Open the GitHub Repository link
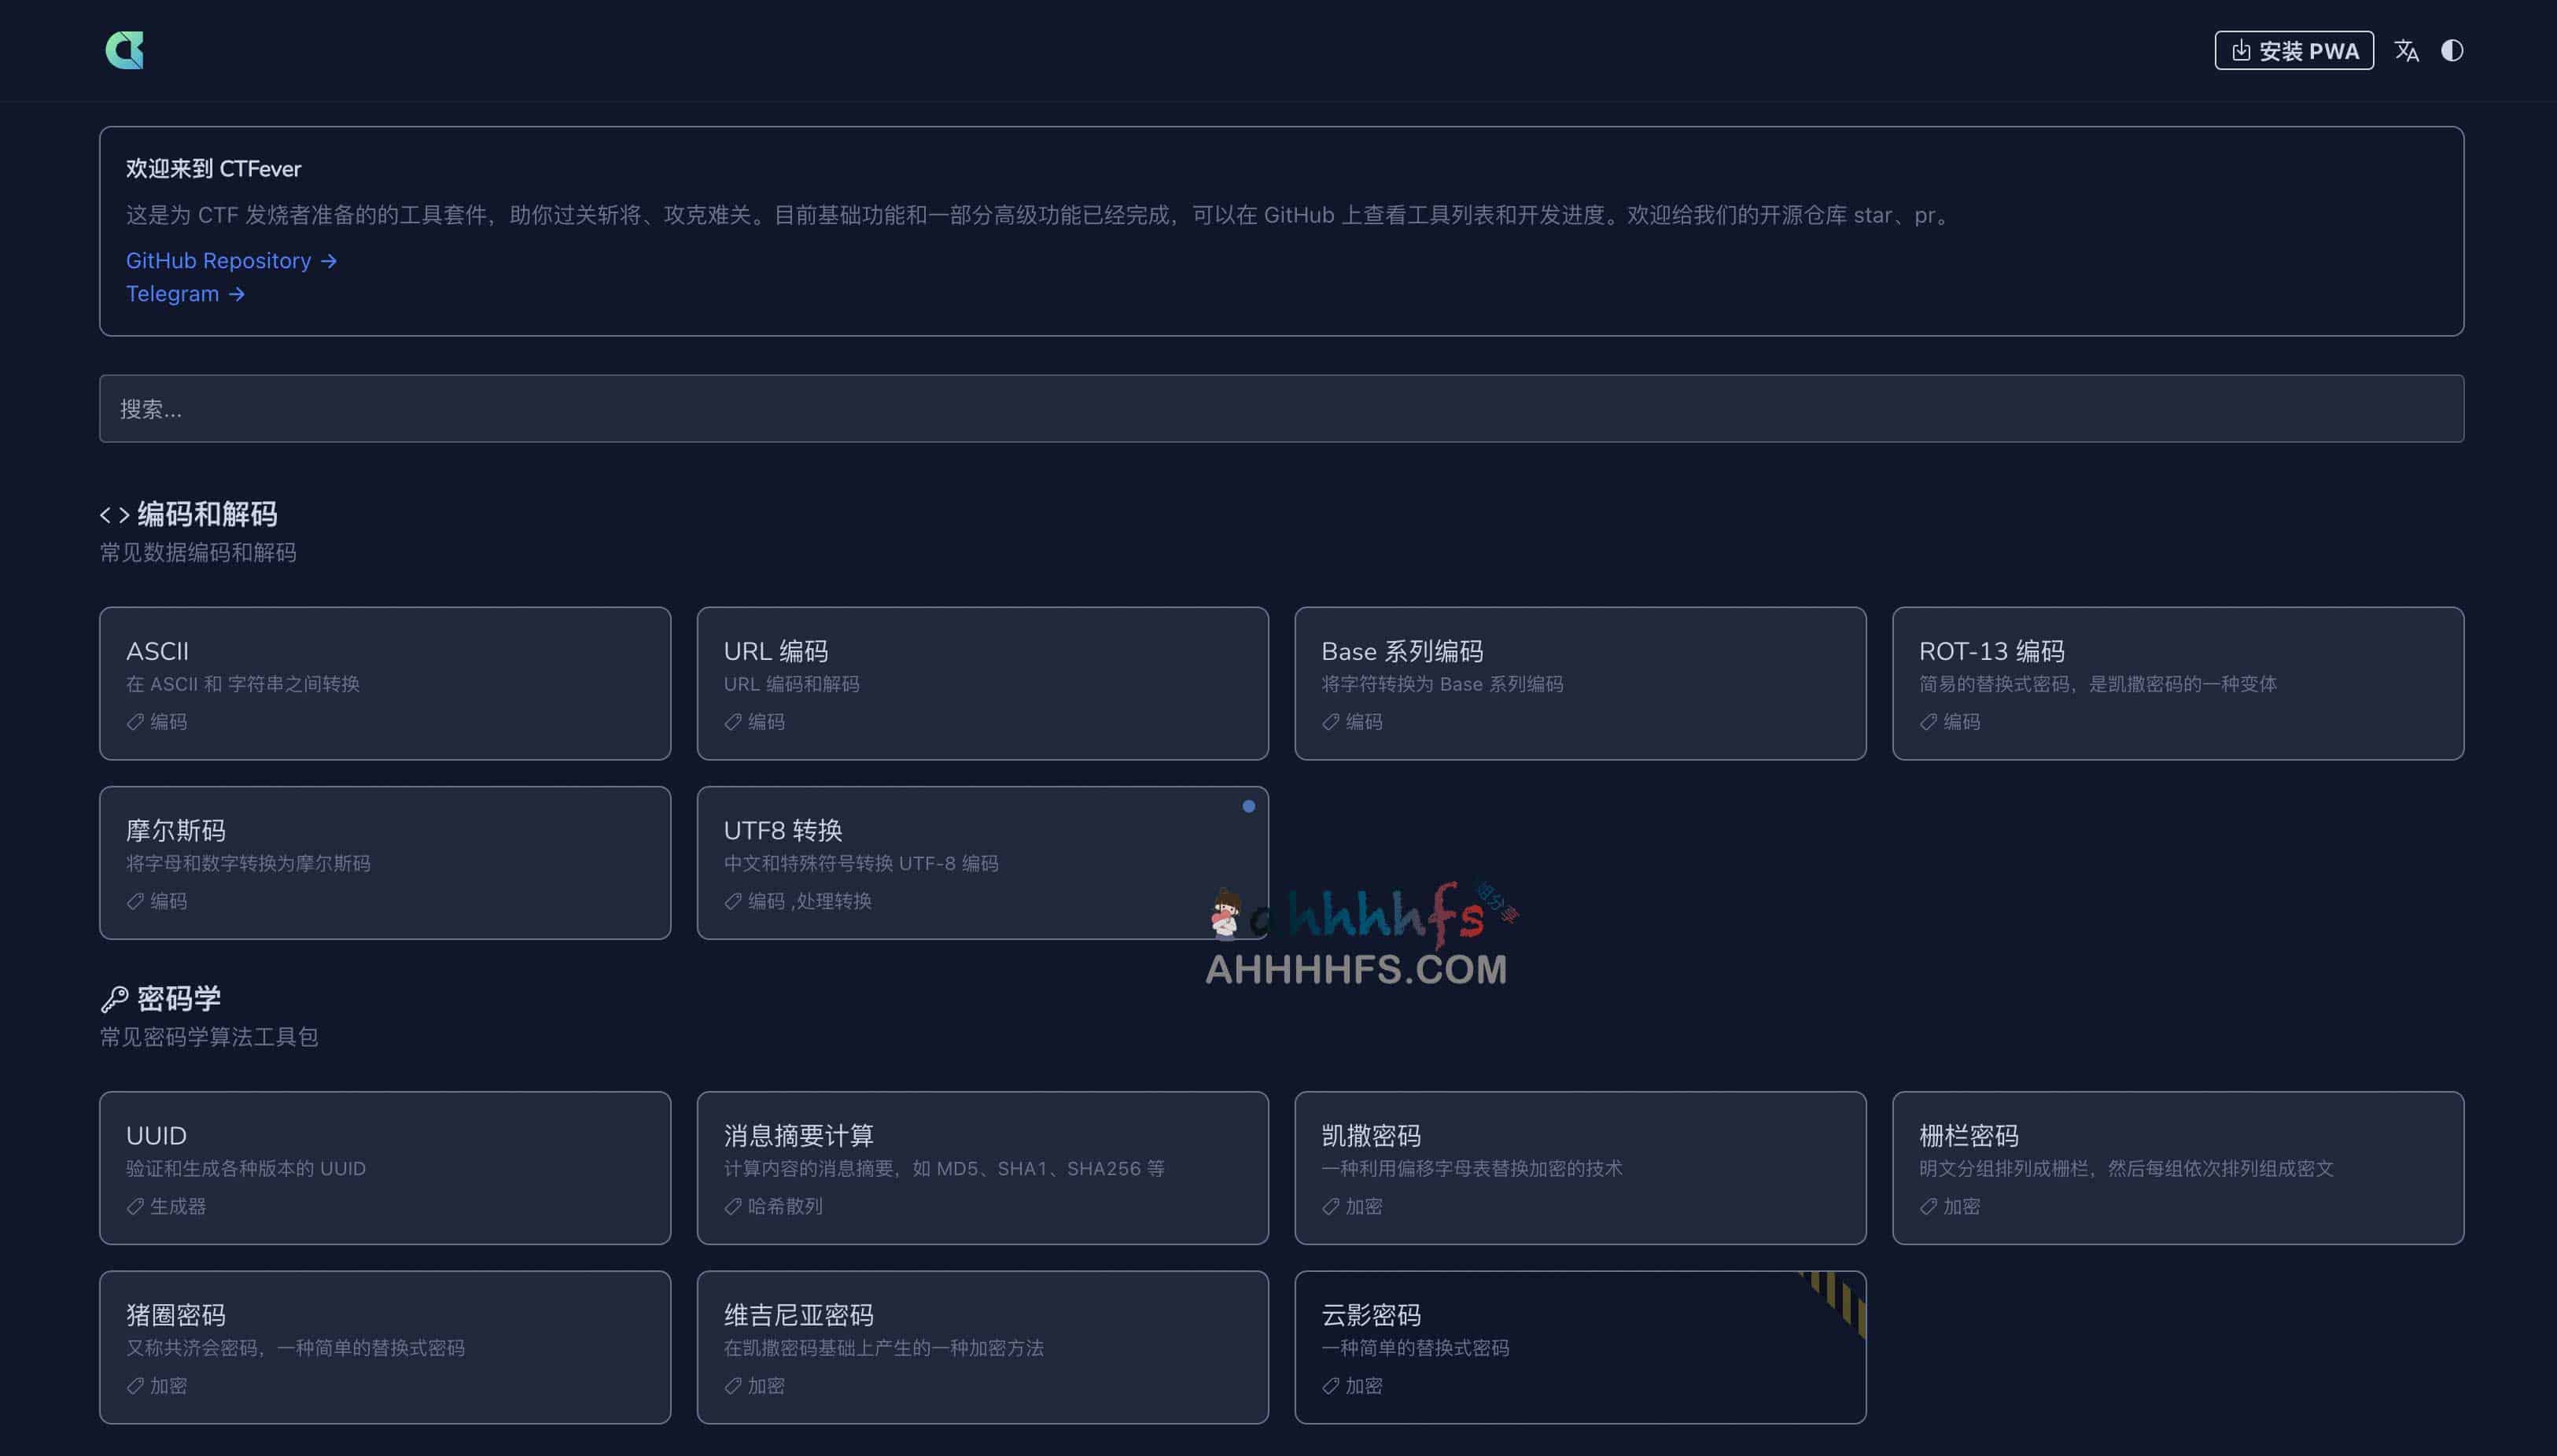Screen dimensions: 2557x1456 click(231, 261)
